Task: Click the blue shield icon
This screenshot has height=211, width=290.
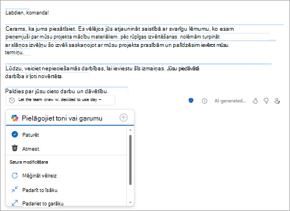Action: (x=191, y=100)
